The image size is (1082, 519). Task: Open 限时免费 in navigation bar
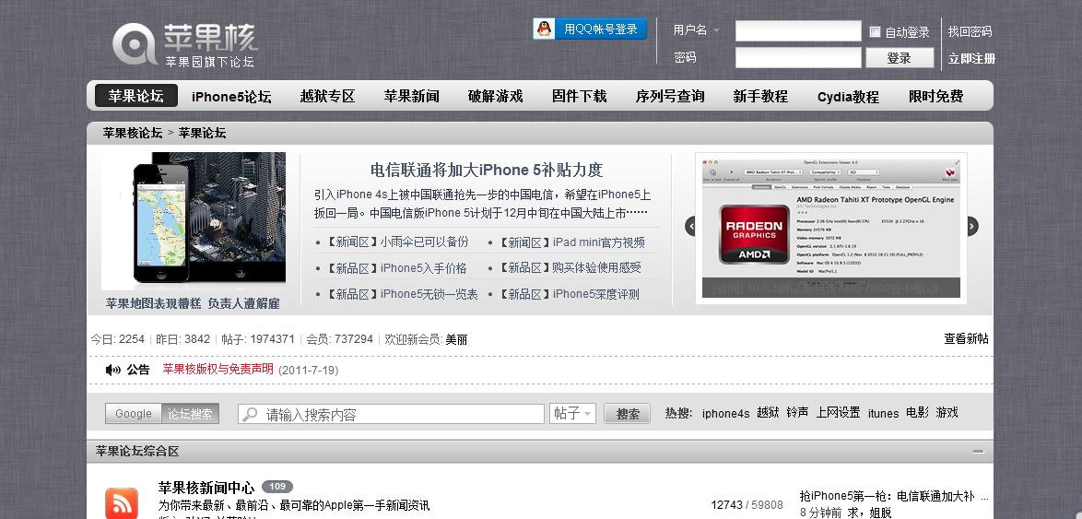click(936, 97)
